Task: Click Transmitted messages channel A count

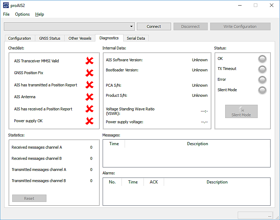Action: tap(91, 170)
